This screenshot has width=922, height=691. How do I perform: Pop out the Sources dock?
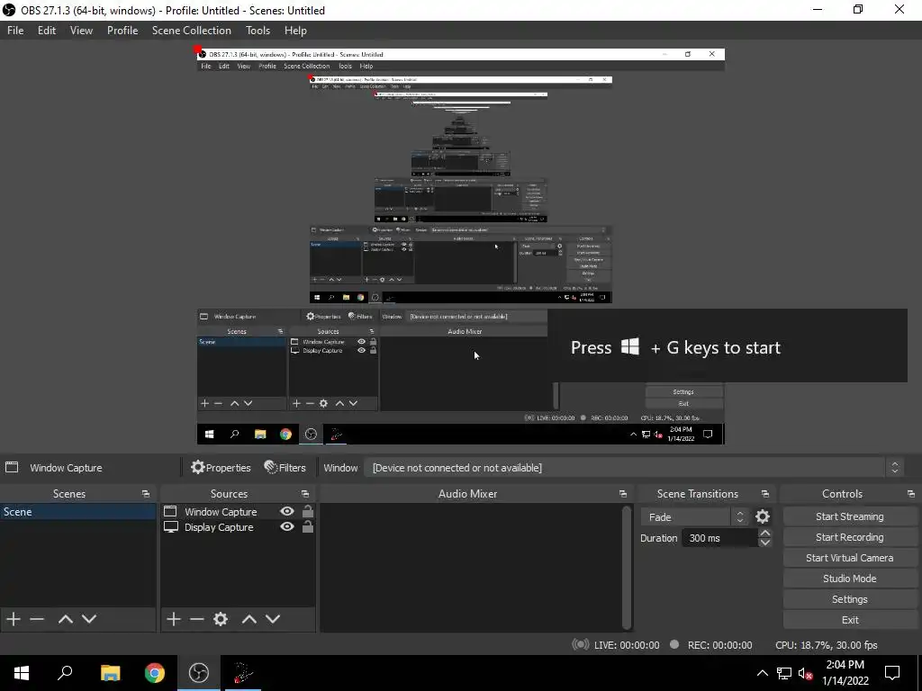(305, 494)
